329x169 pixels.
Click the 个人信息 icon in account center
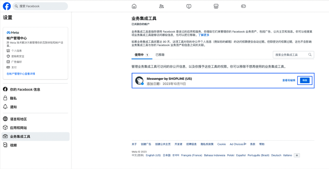coord(8,51)
